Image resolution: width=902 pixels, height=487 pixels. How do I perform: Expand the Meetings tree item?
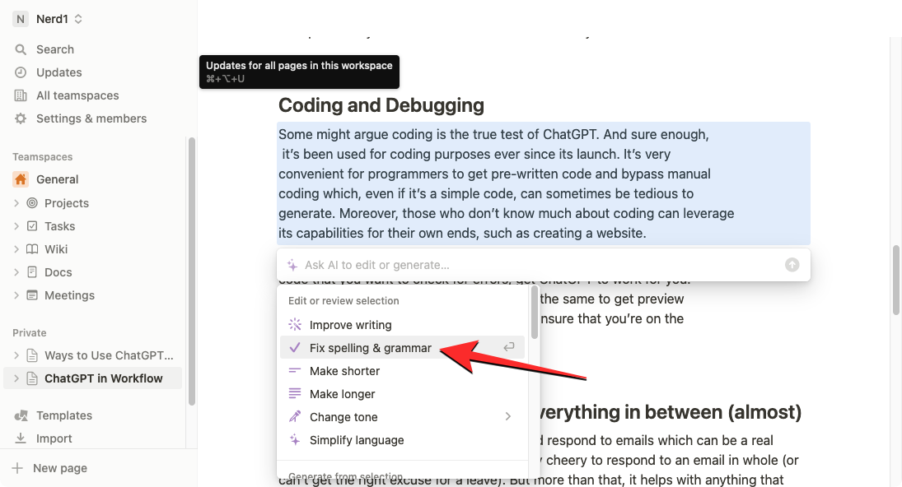[16, 295]
